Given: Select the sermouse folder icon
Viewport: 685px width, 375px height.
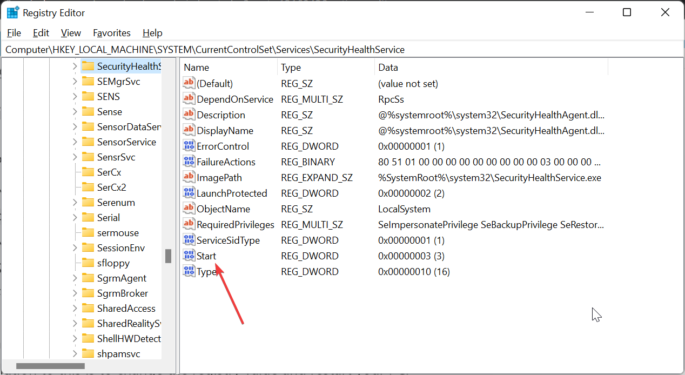Looking at the screenshot, I should tap(88, 232).
